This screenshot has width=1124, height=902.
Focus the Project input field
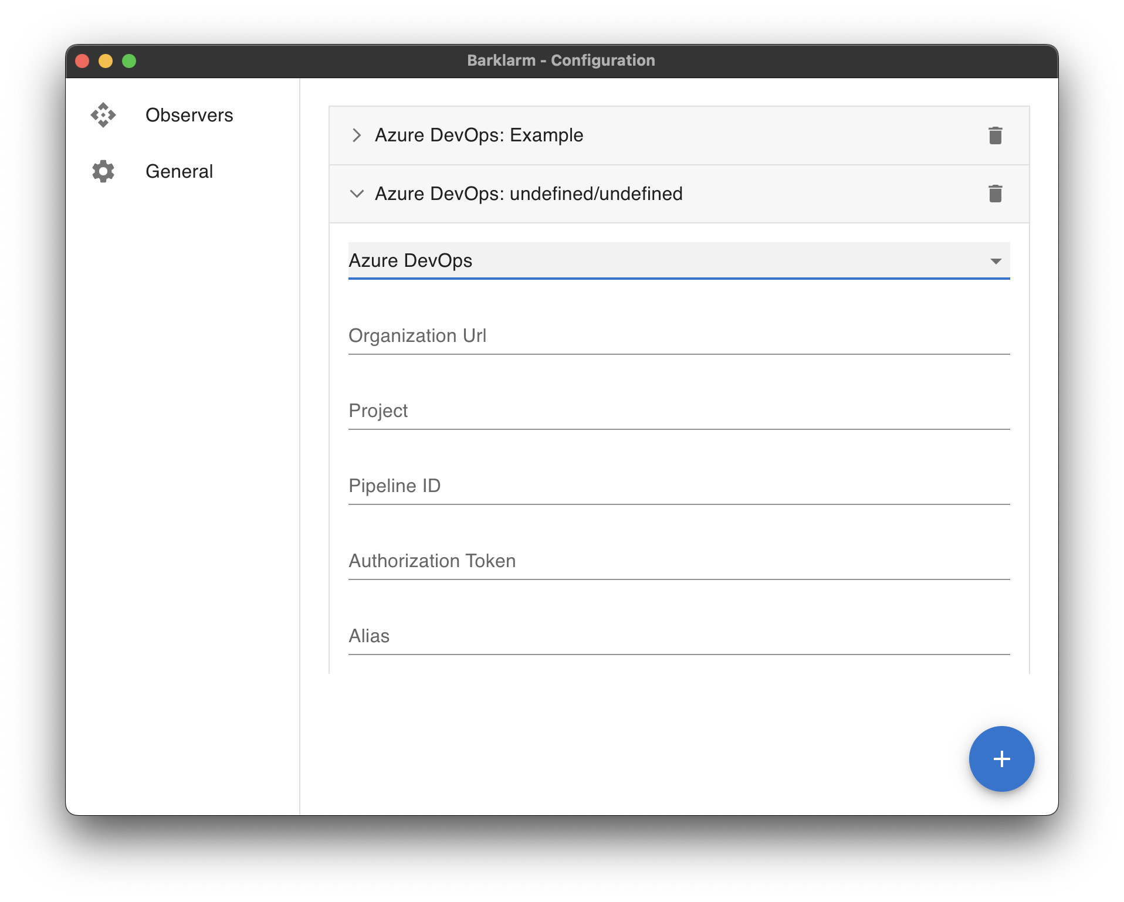coord(679,411)
